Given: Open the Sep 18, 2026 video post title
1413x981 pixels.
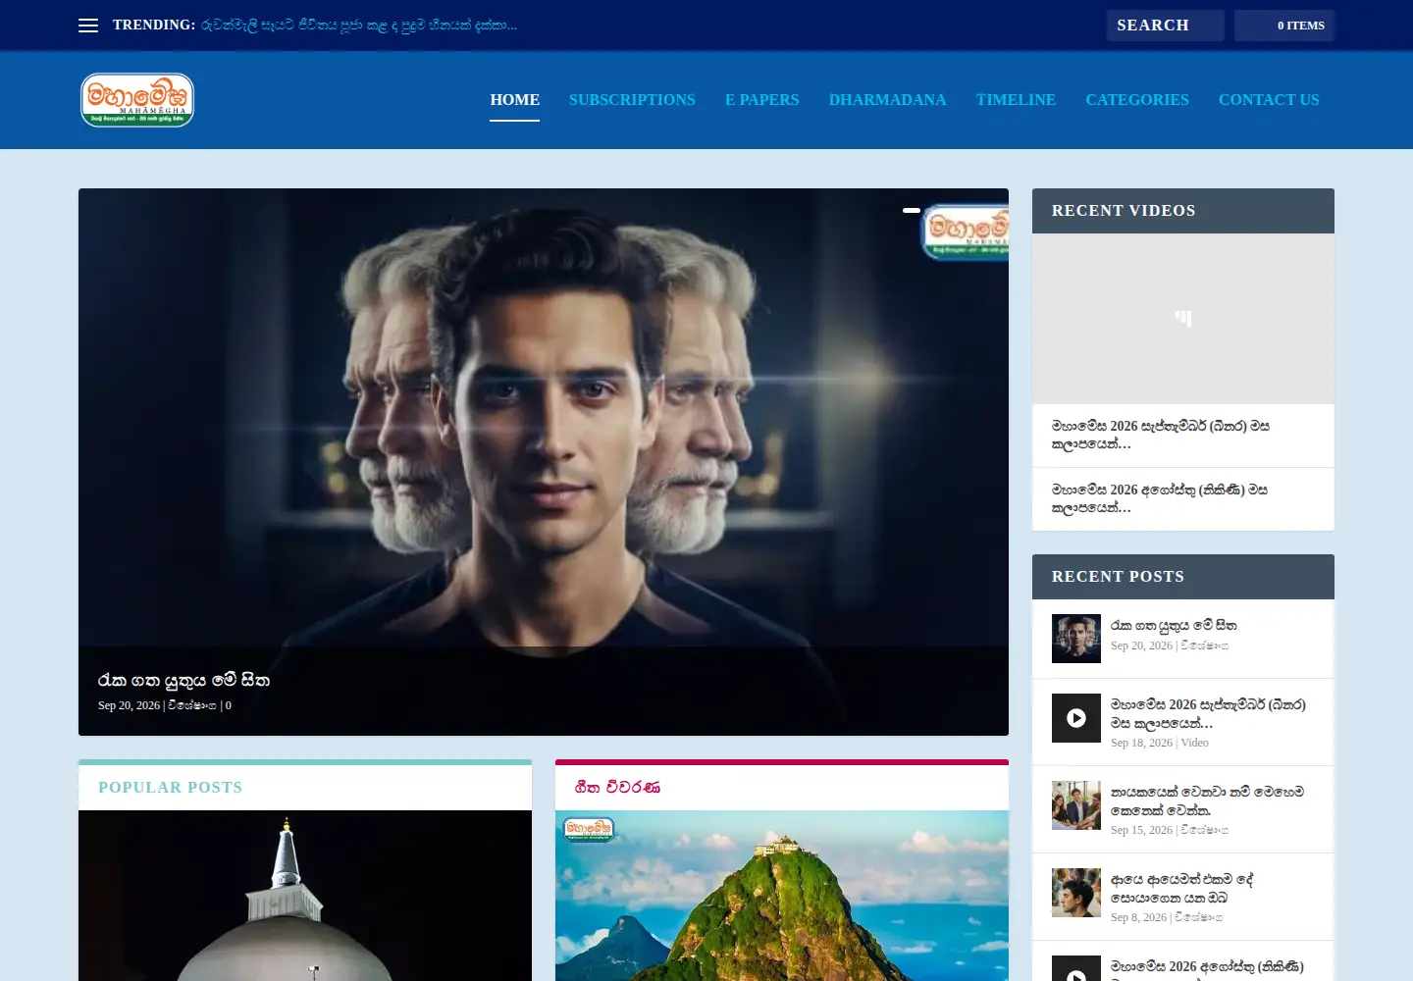Looking at the screenshot, I should (1208, 713).
